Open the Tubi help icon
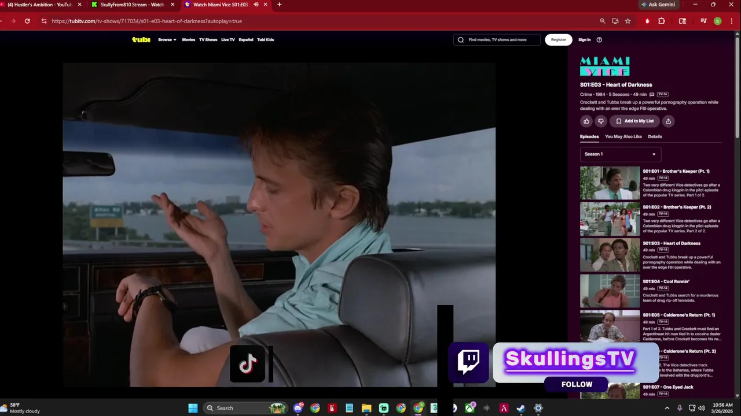Screen dimensions: 741x416 pos(599,40)
